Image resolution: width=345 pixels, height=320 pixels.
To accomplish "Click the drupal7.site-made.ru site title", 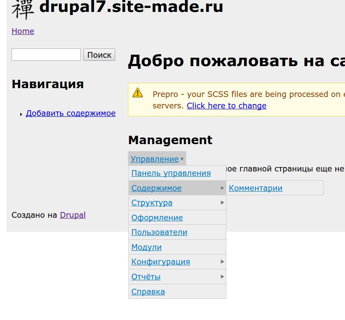I will [131, 7].
